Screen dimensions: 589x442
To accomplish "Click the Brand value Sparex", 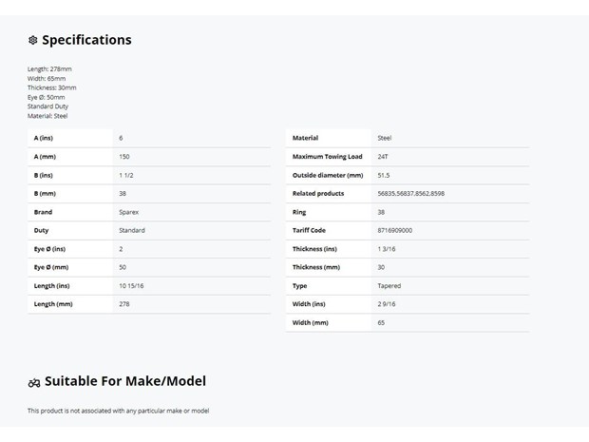I will tap(129, 212).
